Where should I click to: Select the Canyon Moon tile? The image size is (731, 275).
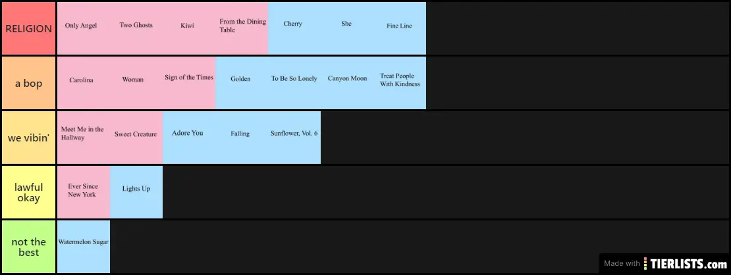(347, 83)
